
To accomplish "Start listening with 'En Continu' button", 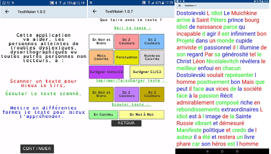I will coord(103,115).
